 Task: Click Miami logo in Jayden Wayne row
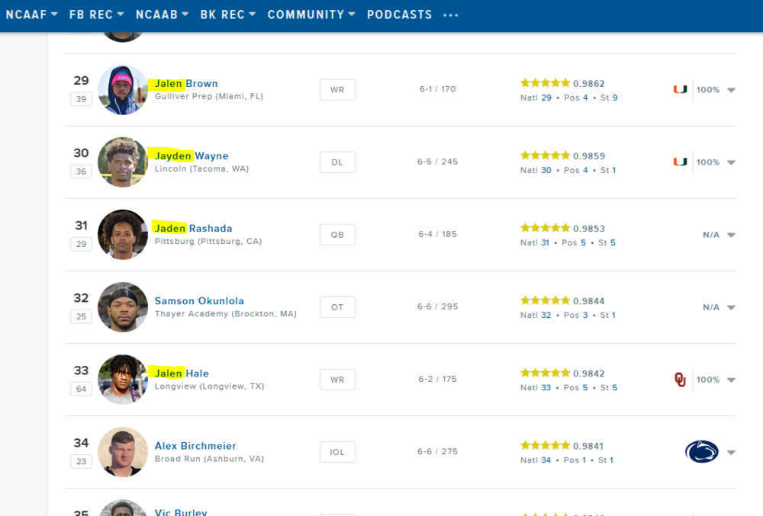[680, 162]
